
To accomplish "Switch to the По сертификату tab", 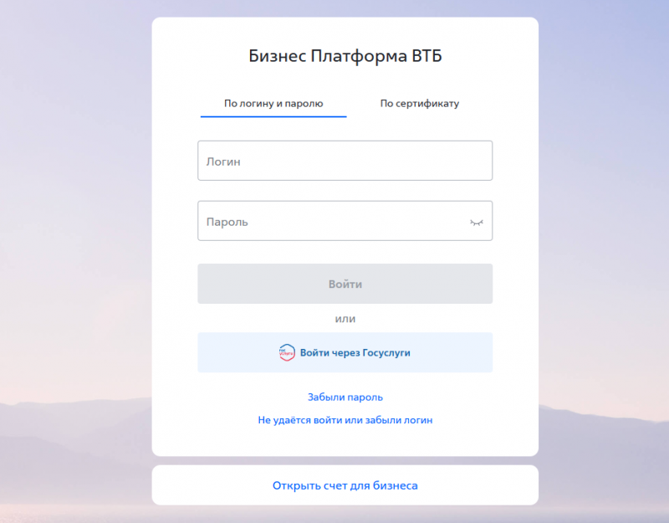I will click(x=419, y=104).
